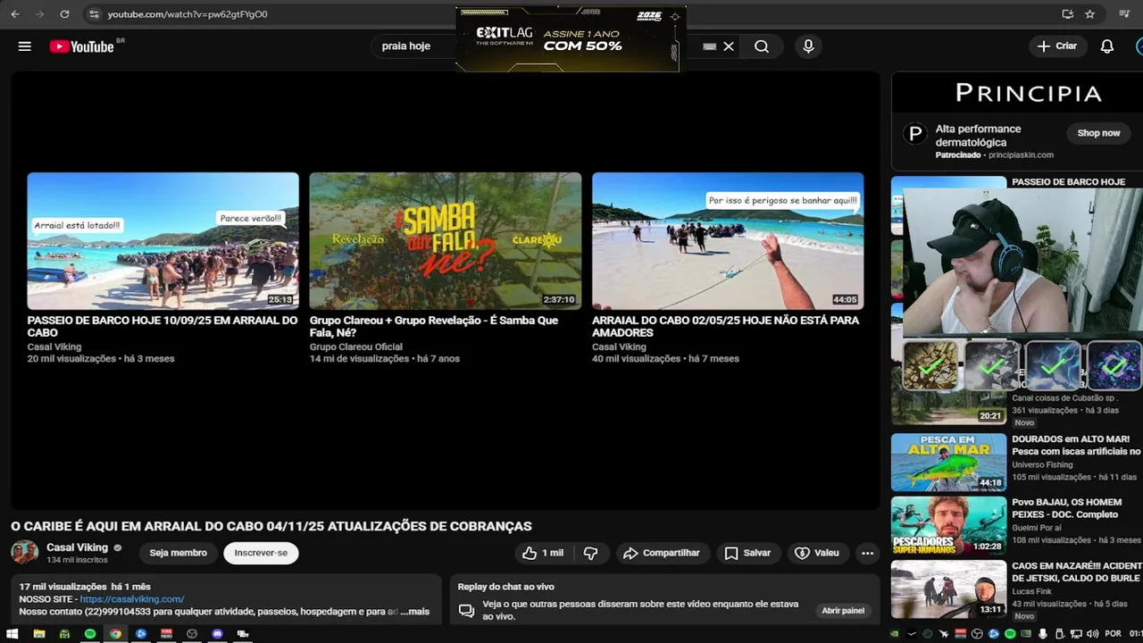Open OBS Studio from the taskbar

[192, 634]
